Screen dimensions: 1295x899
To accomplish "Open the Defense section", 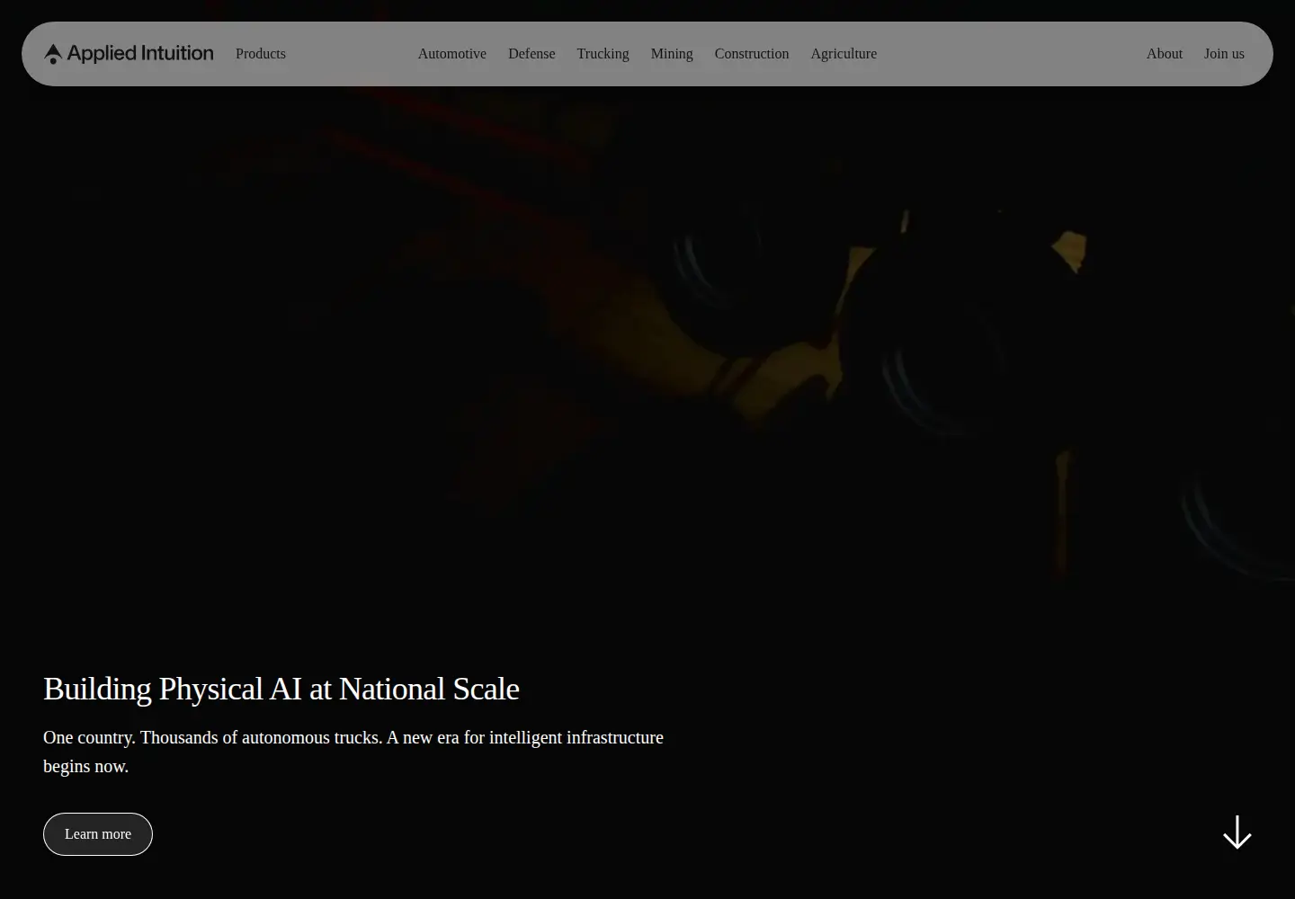I will click(531, 54).
